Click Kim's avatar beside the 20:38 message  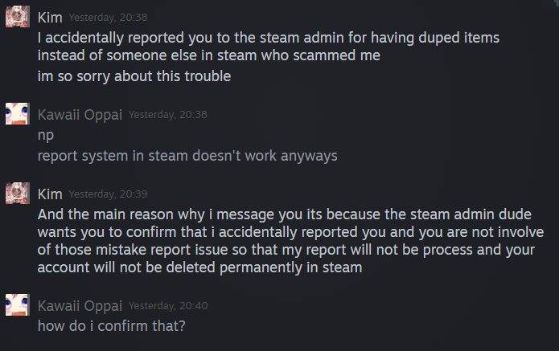tap(18, 16)
